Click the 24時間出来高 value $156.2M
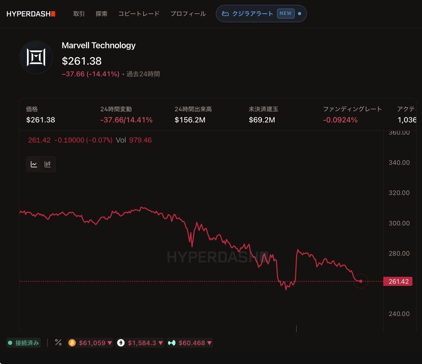Image resolution: width=422 pixels, height=364 pixels. coord(190,120)
